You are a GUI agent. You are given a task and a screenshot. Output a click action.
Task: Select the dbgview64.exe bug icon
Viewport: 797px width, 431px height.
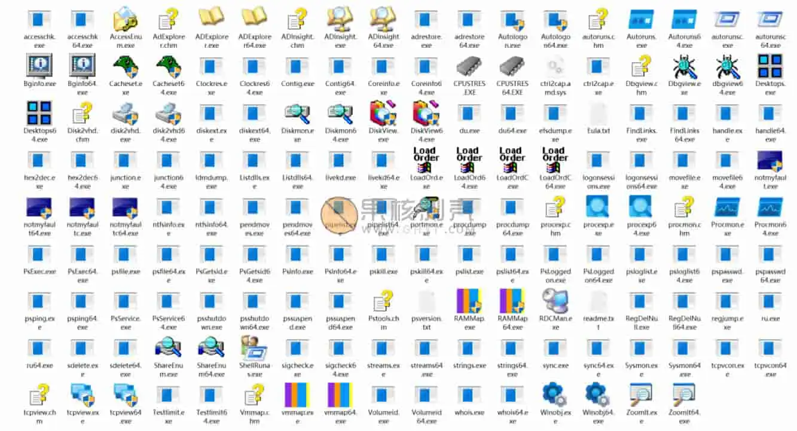coord(727,66)
